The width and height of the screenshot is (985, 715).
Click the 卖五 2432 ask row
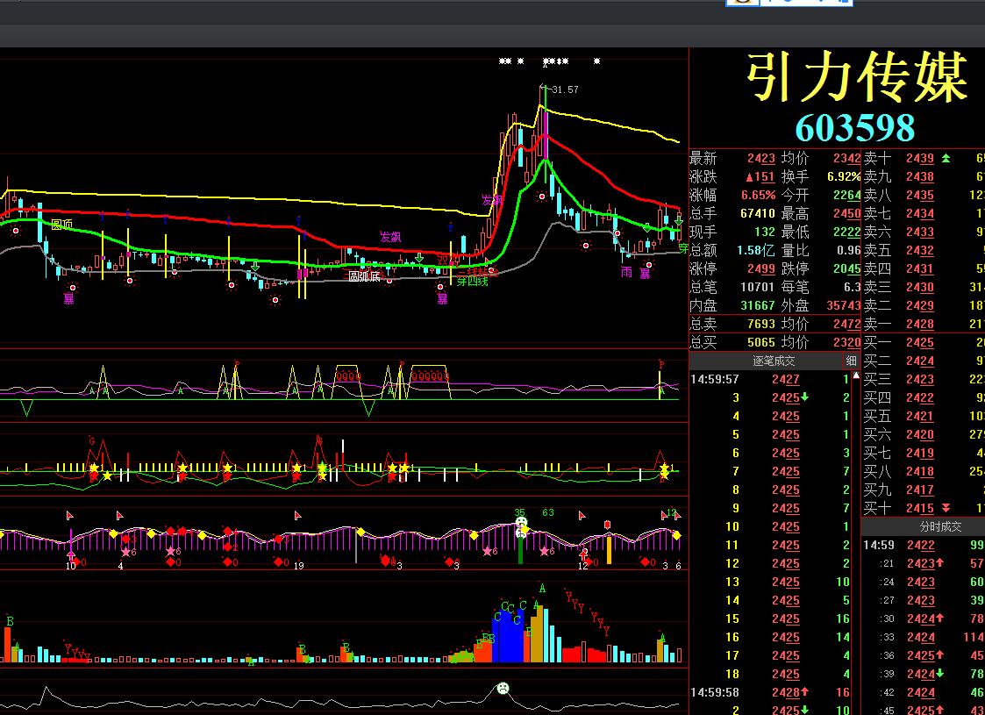(x=924, y=251)
